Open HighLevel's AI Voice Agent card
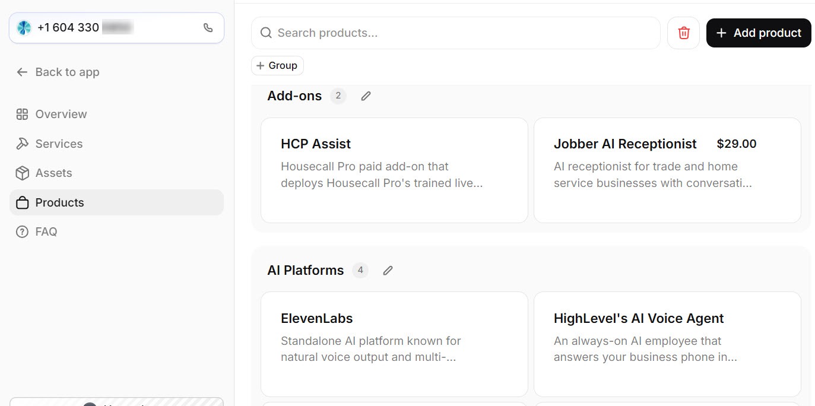This screenshot has height=406, width=815. (x=667, y=344)
